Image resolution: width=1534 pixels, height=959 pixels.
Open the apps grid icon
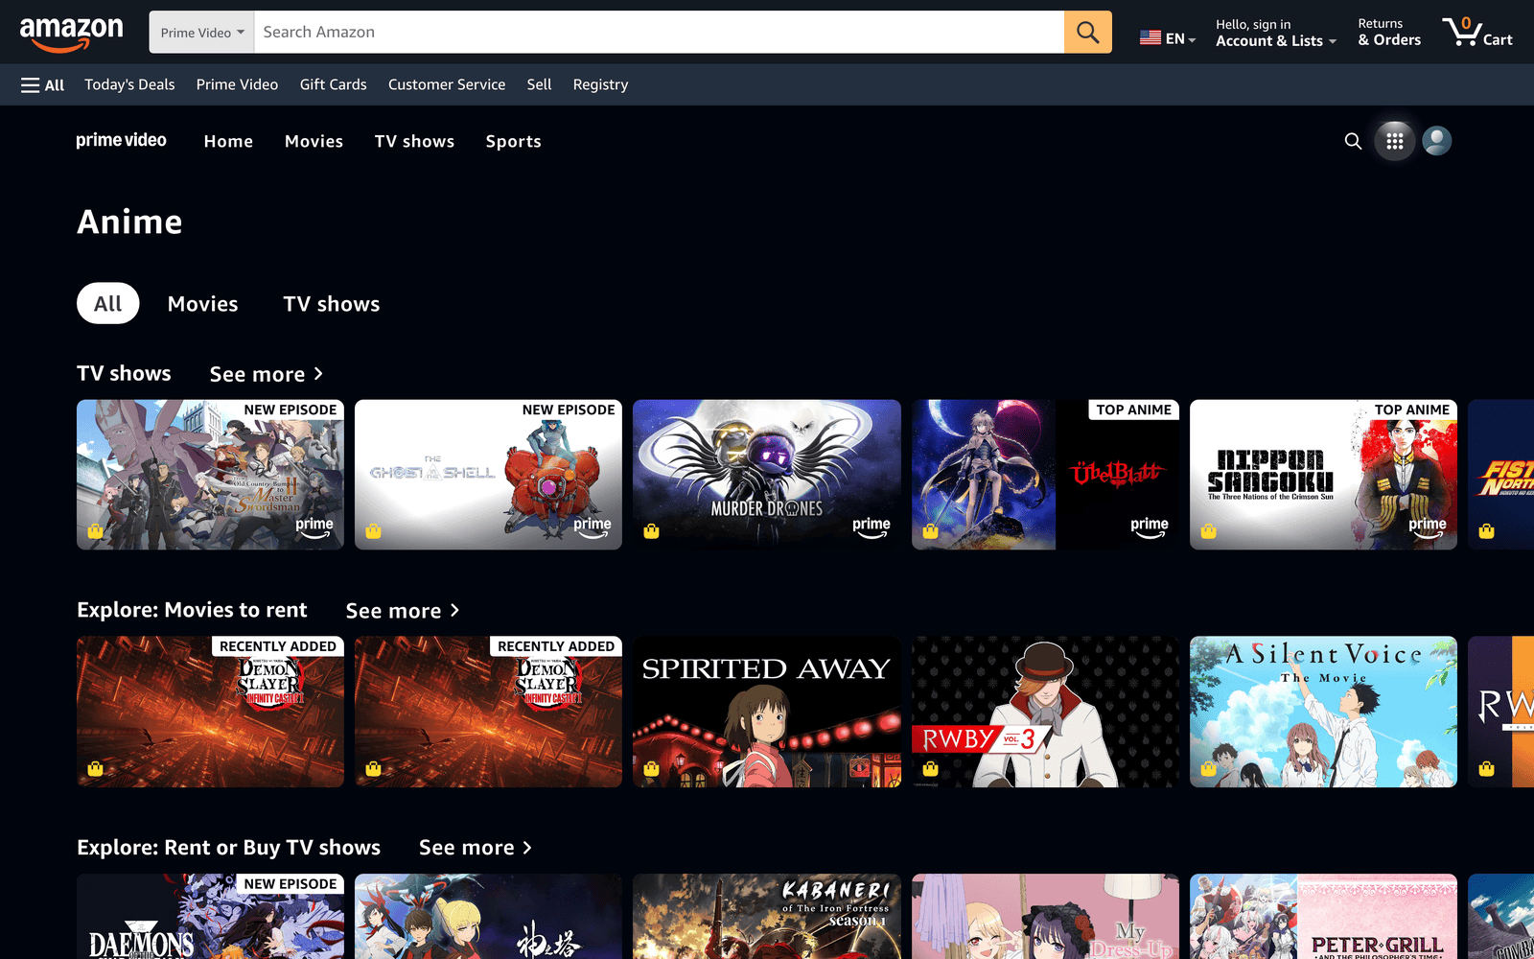pos(1395,141)
